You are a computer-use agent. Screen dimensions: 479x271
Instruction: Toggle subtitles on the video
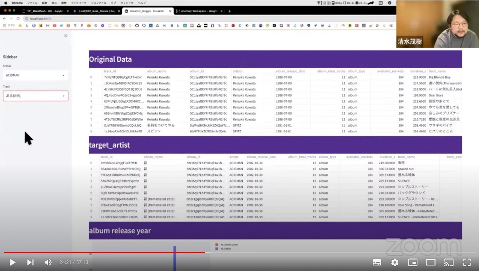[376, 263]
